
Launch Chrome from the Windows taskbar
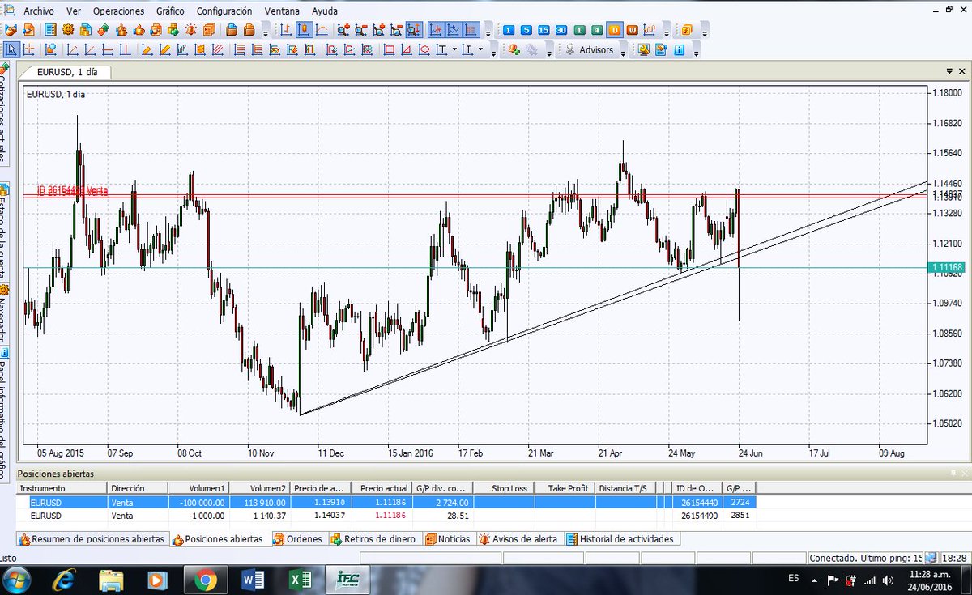click(x=205, y=579)
